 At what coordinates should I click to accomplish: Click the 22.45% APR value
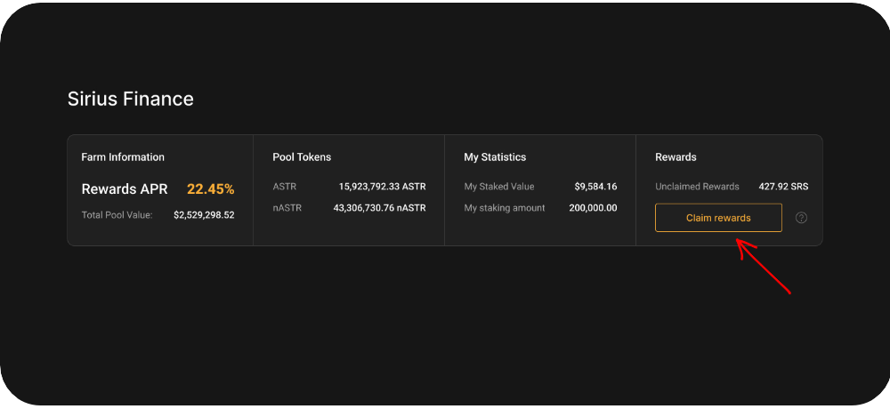pyautogui.click(x=210, y=188)
